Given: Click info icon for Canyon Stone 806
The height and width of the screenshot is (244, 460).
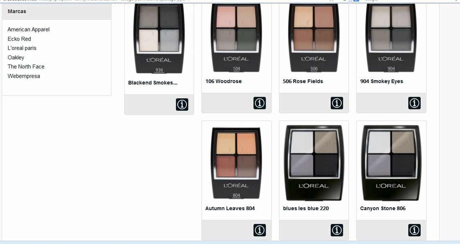Looking at the screenshot, I should click(414, 230).
